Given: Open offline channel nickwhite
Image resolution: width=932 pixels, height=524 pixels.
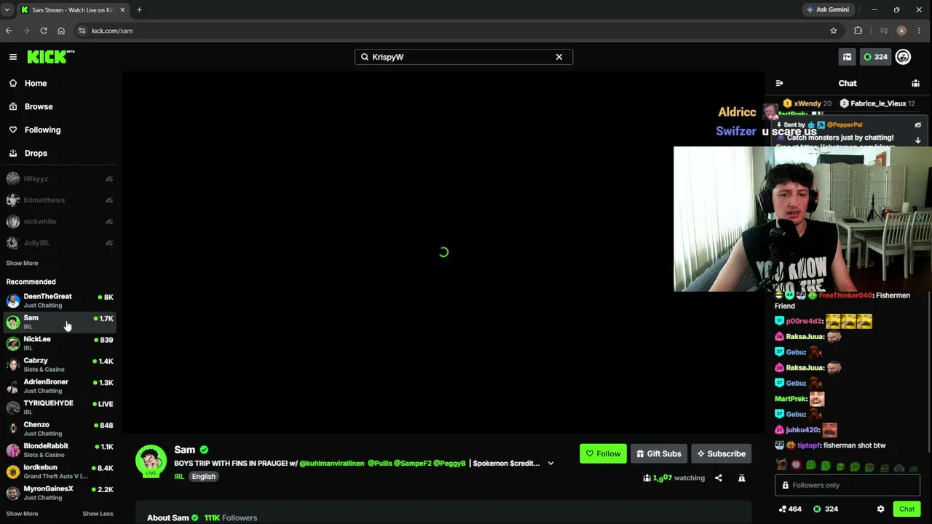Looking at the screenshot, I should click(60, 221).
